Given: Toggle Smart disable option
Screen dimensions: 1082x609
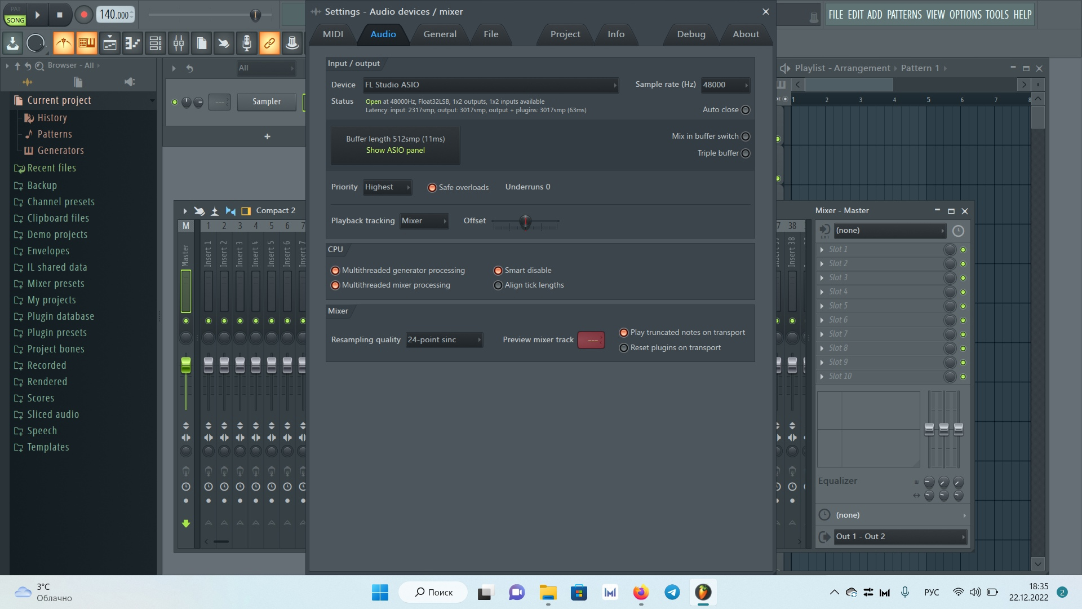Looking at the screenshot, I should tap(496, 270).
